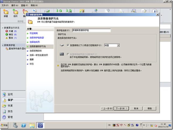Click the taskbar clock showing 11:42
Screen dimensions: 173x130
pyautogui.click(x=163, y=125)
